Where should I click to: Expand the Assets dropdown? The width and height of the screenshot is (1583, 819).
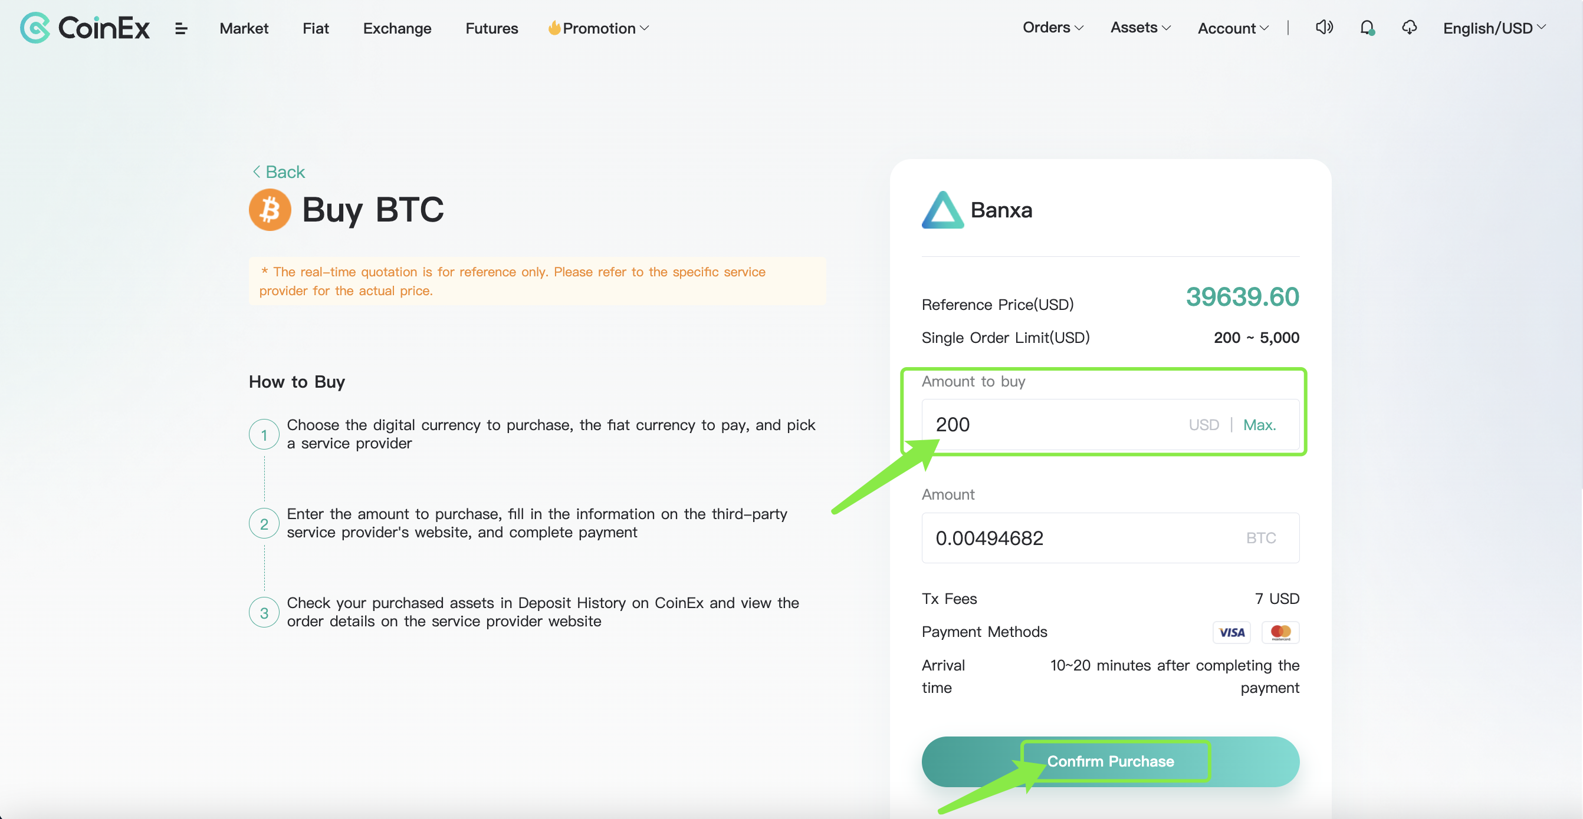tap(1141, 28)
